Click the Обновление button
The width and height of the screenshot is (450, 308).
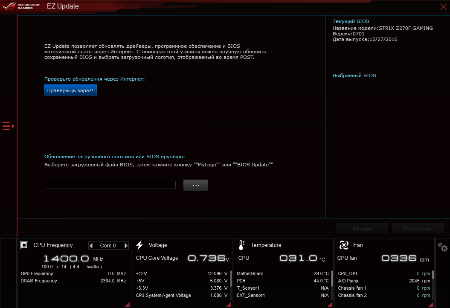pyautogui.click(x=418, y=229)
